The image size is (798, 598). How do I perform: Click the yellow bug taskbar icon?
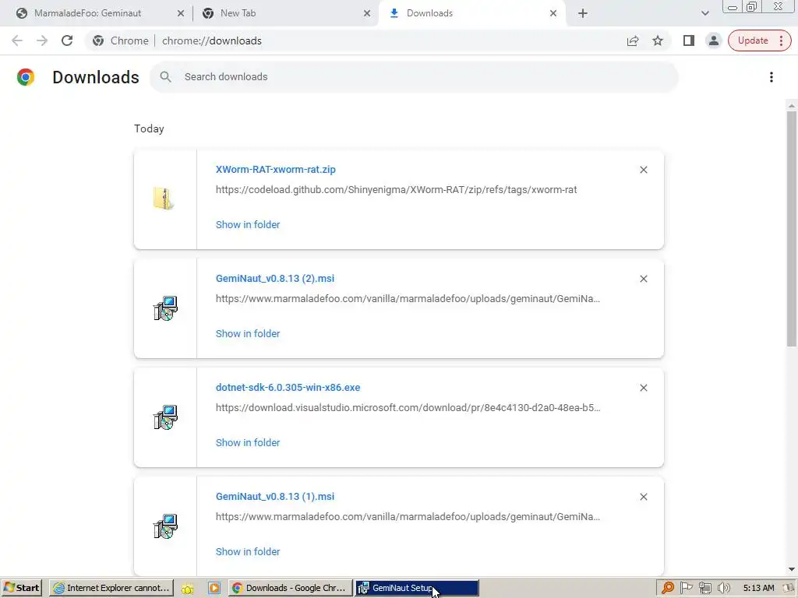(x=188, y=589)
